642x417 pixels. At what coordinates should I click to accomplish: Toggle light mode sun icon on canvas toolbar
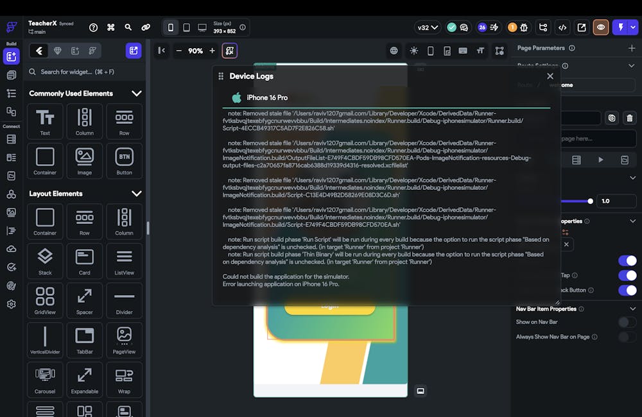tap(413, 51)
